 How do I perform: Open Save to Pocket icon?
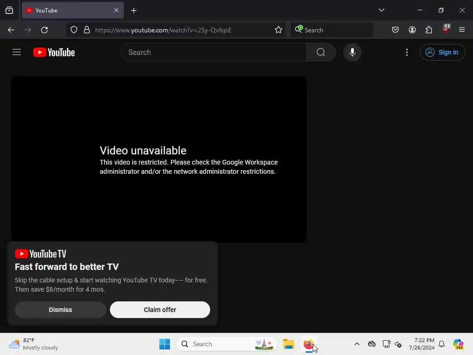click(395, 30)
